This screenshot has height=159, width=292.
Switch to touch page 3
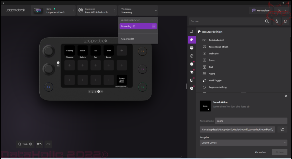(x=96, y=92)
